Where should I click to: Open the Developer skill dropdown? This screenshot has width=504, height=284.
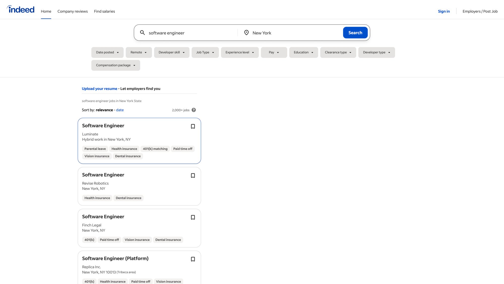[172, 52]
